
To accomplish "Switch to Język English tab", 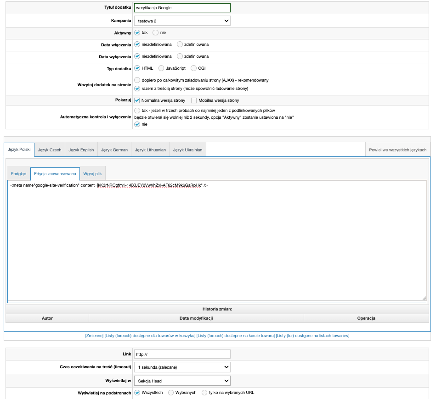I will click(x=81, y=150).
